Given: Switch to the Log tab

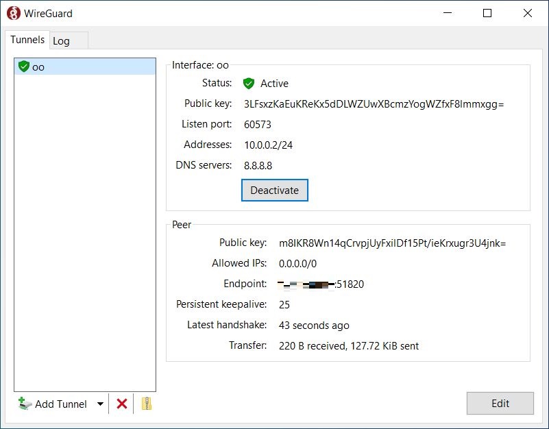Looking at the screenshot, I should 62,41.
